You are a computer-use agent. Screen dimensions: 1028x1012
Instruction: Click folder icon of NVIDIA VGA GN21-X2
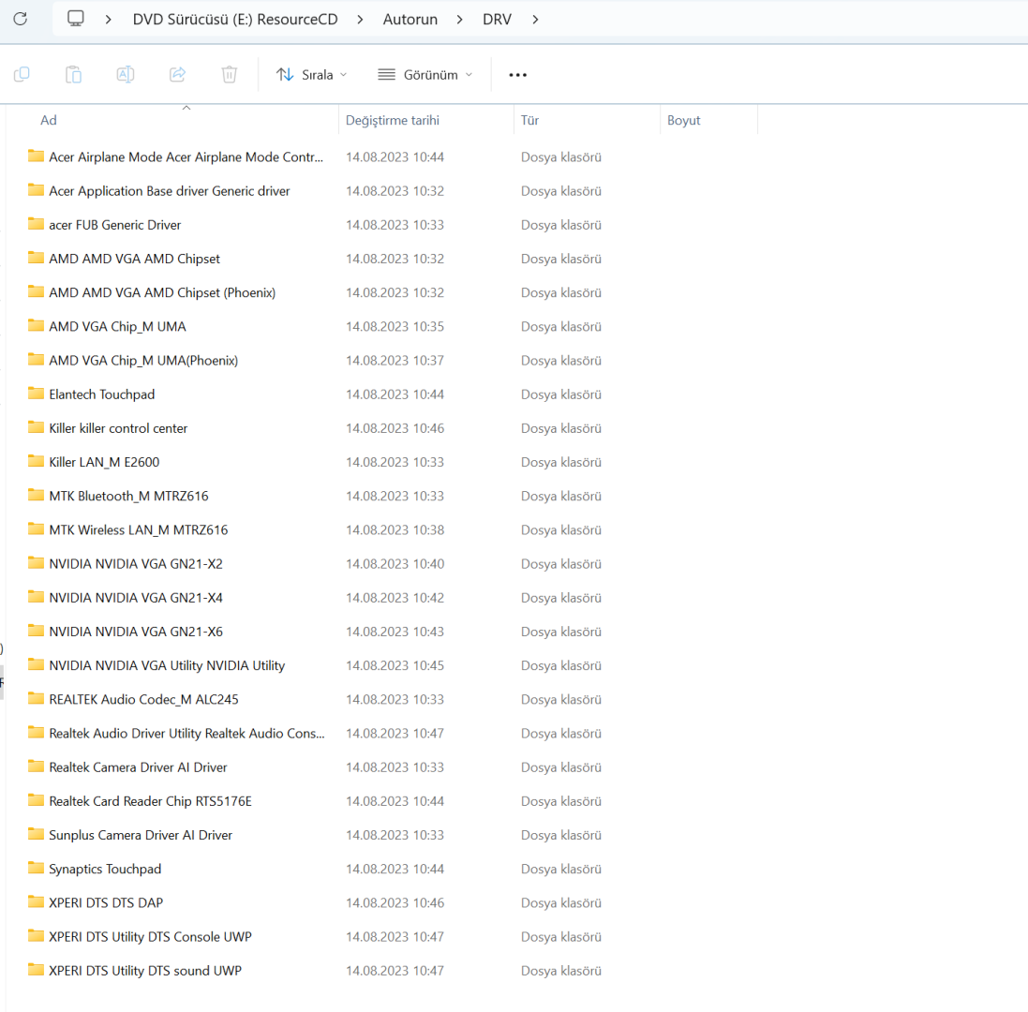tap(36, 563)
